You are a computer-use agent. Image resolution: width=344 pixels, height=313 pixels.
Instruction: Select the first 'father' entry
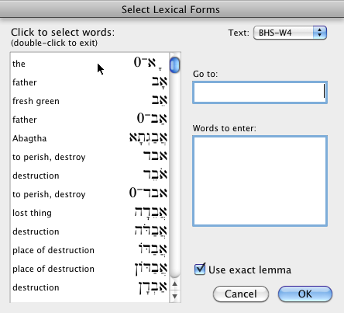pos(90,82)
